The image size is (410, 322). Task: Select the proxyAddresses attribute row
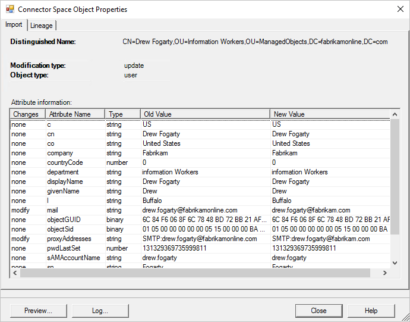pos(68,239)
